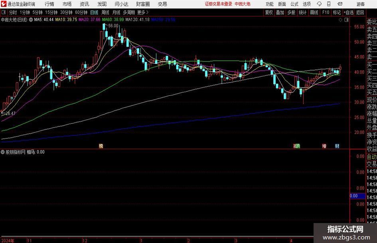The height and width of the screenshot is (243, 377).
Task: Open the 市场 menu
Action: [x=67, y=4]
